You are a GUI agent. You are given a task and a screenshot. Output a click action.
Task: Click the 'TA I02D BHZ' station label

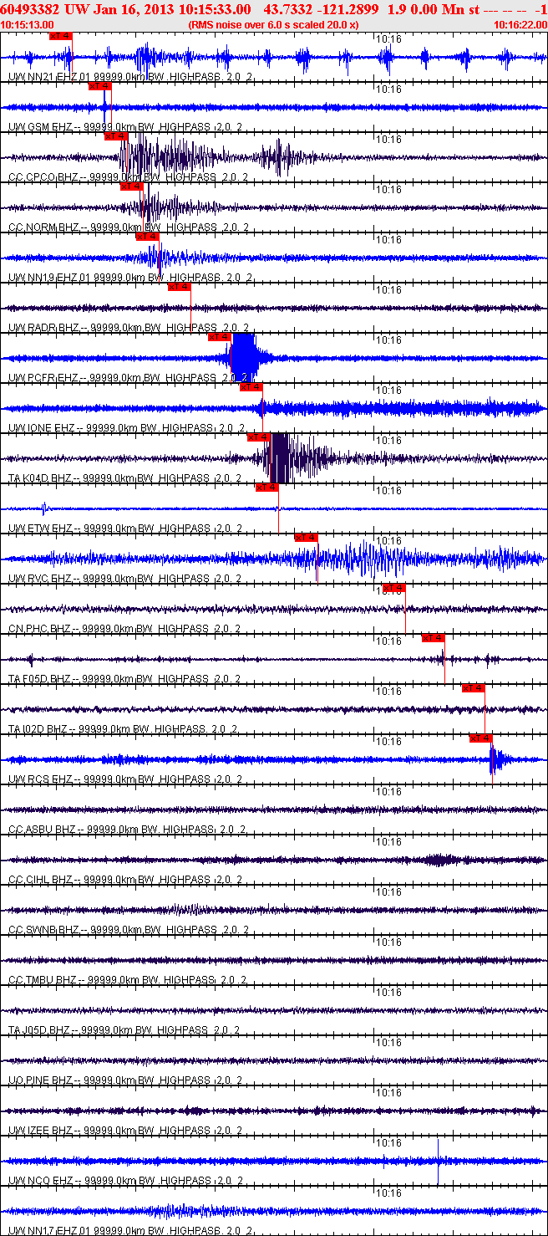point(38,728)
